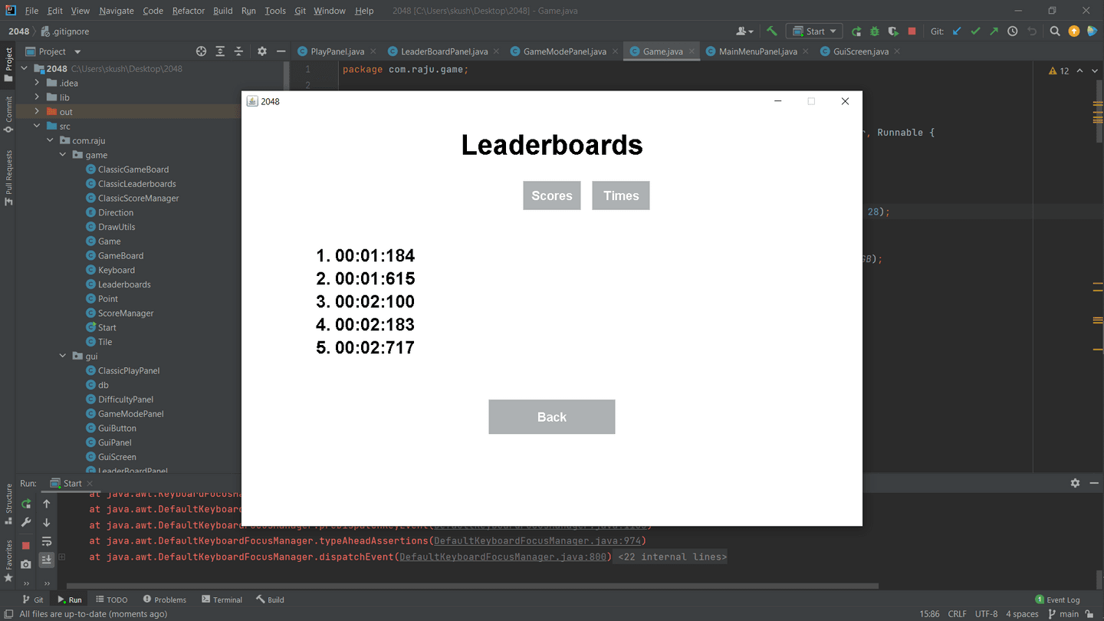This screenshot has width=1104, height=621.
Task: Click Git Push green arrow icon
Action: point(994,31)
